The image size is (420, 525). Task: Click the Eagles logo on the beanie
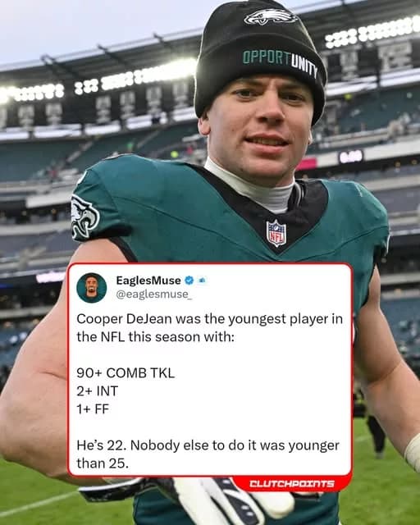coord(270,17)
